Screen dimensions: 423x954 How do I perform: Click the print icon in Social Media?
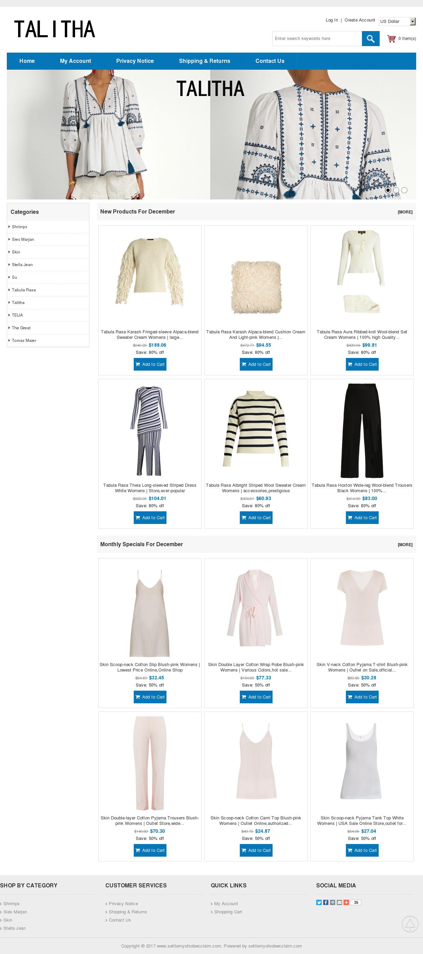tap(332, 902)
